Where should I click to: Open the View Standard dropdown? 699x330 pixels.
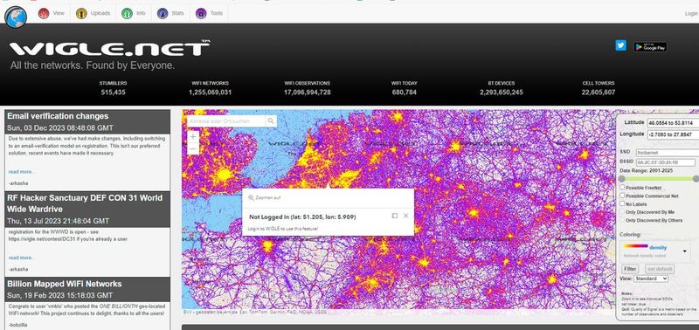[x=650, y=278]
